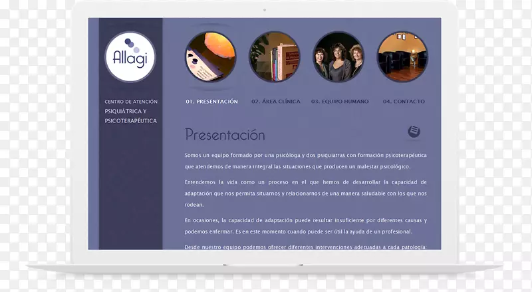Image resolution: width=532 pixels, height=292 pixels.
Task: Open the 04. Contacto page
Action: (404, 102)
